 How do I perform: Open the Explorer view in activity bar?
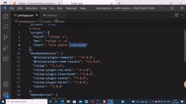6,16
